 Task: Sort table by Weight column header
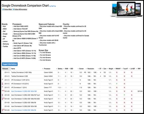(x=111, y=69)
